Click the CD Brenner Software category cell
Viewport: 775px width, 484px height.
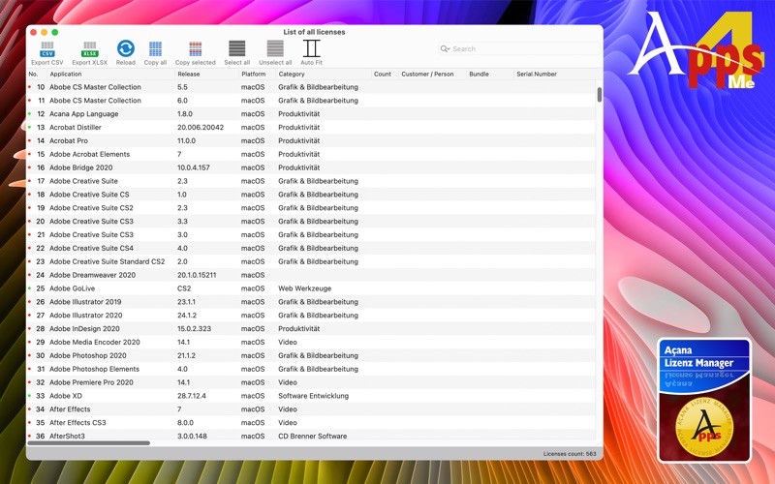(312, 437)
